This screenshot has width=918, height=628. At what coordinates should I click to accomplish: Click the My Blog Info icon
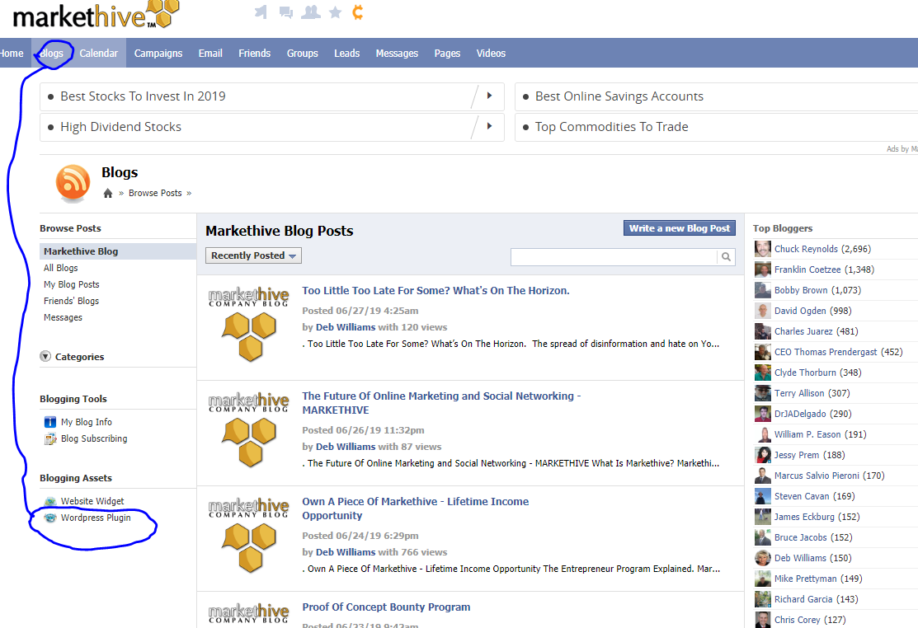coord(49,422)
